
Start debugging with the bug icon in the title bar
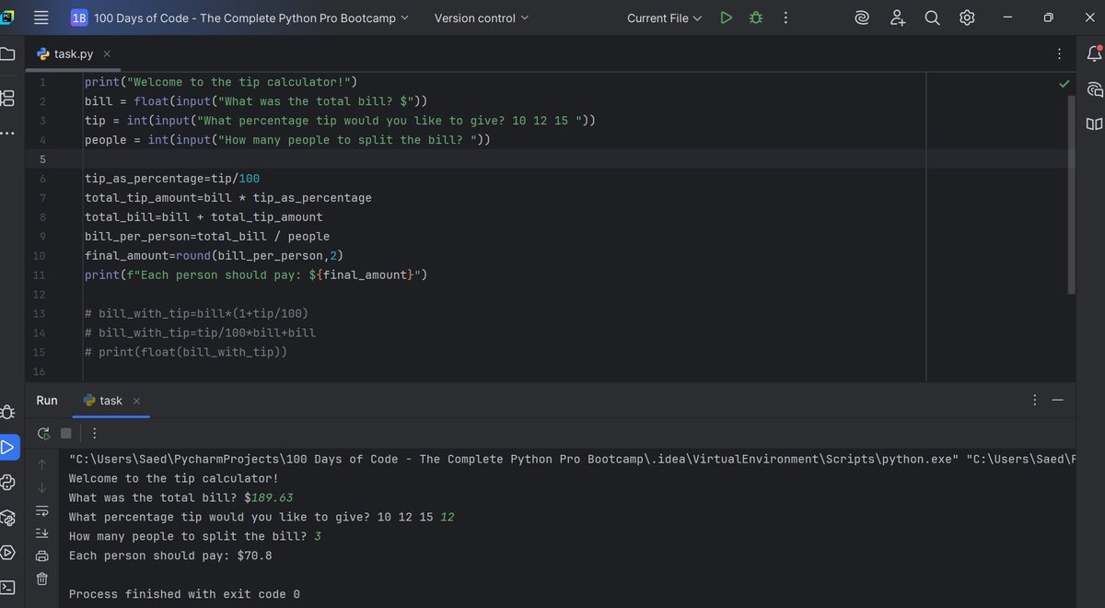click(x=756, y=18)
